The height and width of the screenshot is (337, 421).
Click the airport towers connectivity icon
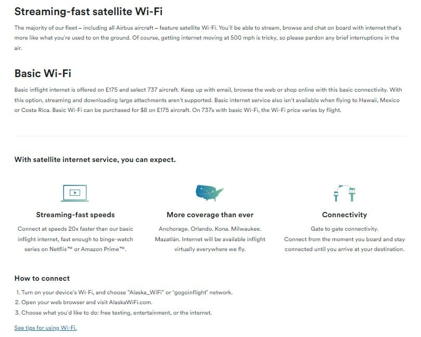pyautogui.click(x=344, y=193)
